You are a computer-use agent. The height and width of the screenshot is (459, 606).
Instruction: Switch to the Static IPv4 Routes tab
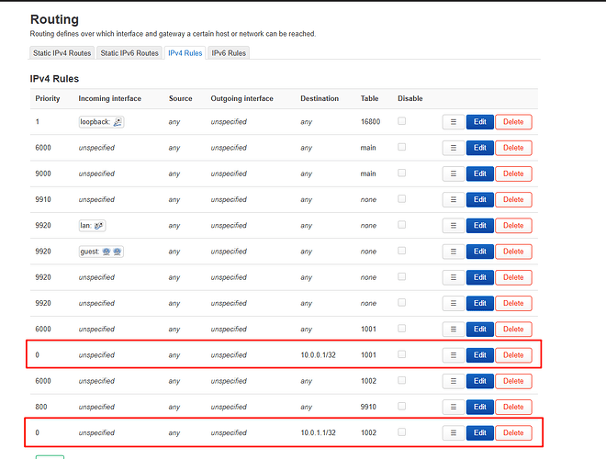pyautogui.click(x=62, y=53)
